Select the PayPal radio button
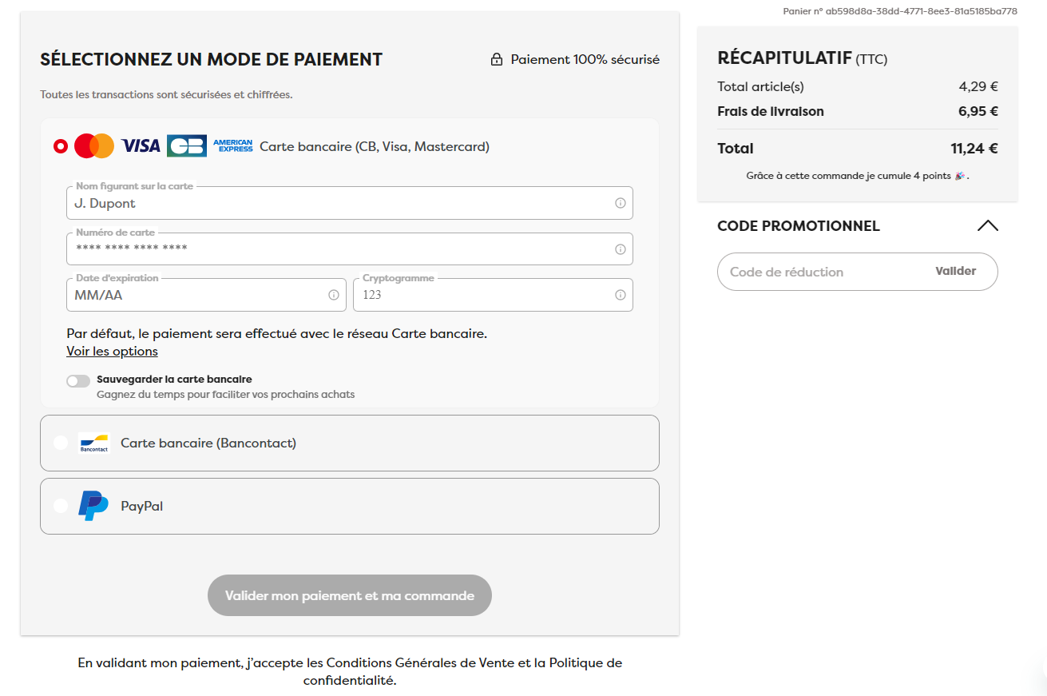Screen dimensions: 1047x696 coord(61,506)
